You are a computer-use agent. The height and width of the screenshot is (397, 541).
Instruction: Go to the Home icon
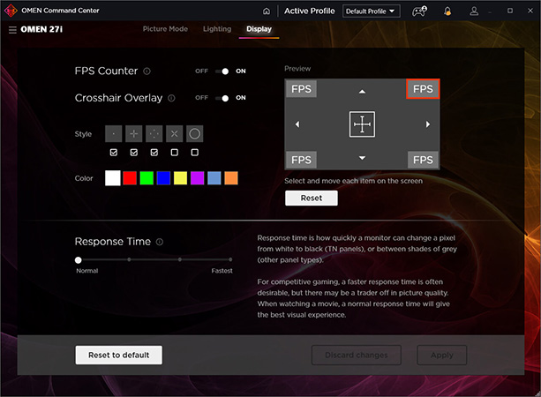[267, 11]
